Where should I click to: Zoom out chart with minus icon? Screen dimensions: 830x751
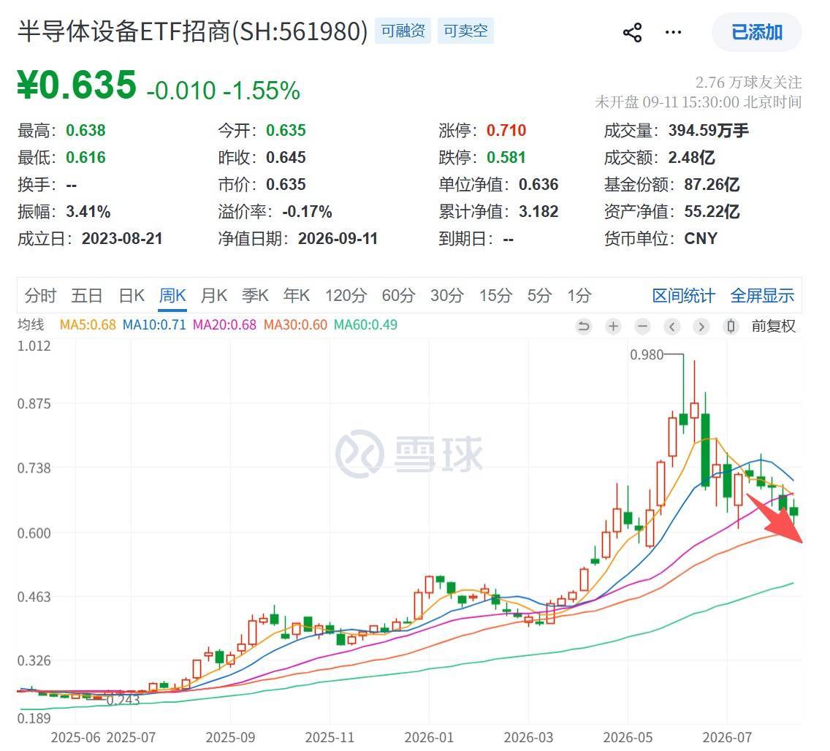pyautogui.click(x=643, y=327)
